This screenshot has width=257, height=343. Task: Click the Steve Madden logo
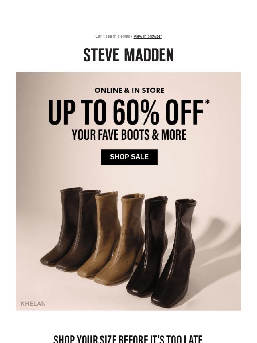pos(128,55)
